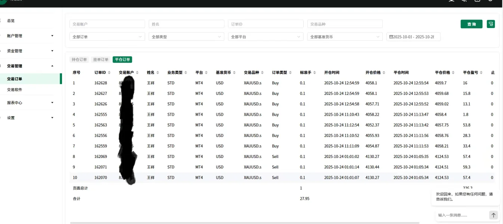Expand the 资金管理 sidebar menu
The width and height of the screenshot is (503, 224).
pyautogui.click(x=30, y=51)
